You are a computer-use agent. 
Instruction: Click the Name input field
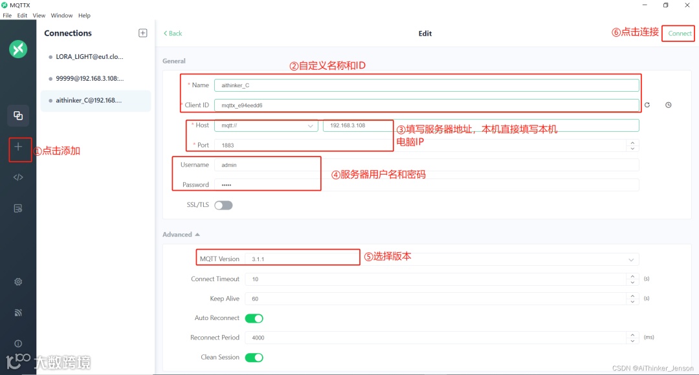pos(427,85)
